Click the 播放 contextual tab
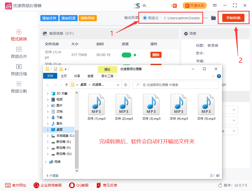 click(107, 69)
